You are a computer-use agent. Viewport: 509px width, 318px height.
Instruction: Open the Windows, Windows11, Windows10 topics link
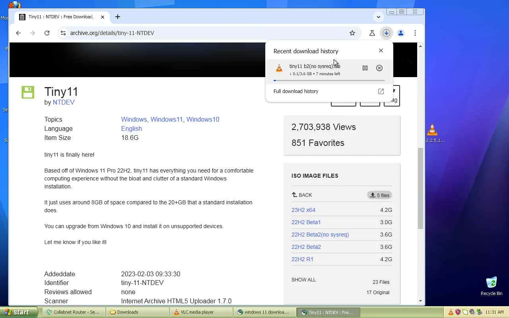click(170, 119)
